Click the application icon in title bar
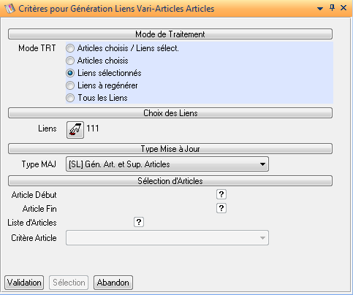 10,9
